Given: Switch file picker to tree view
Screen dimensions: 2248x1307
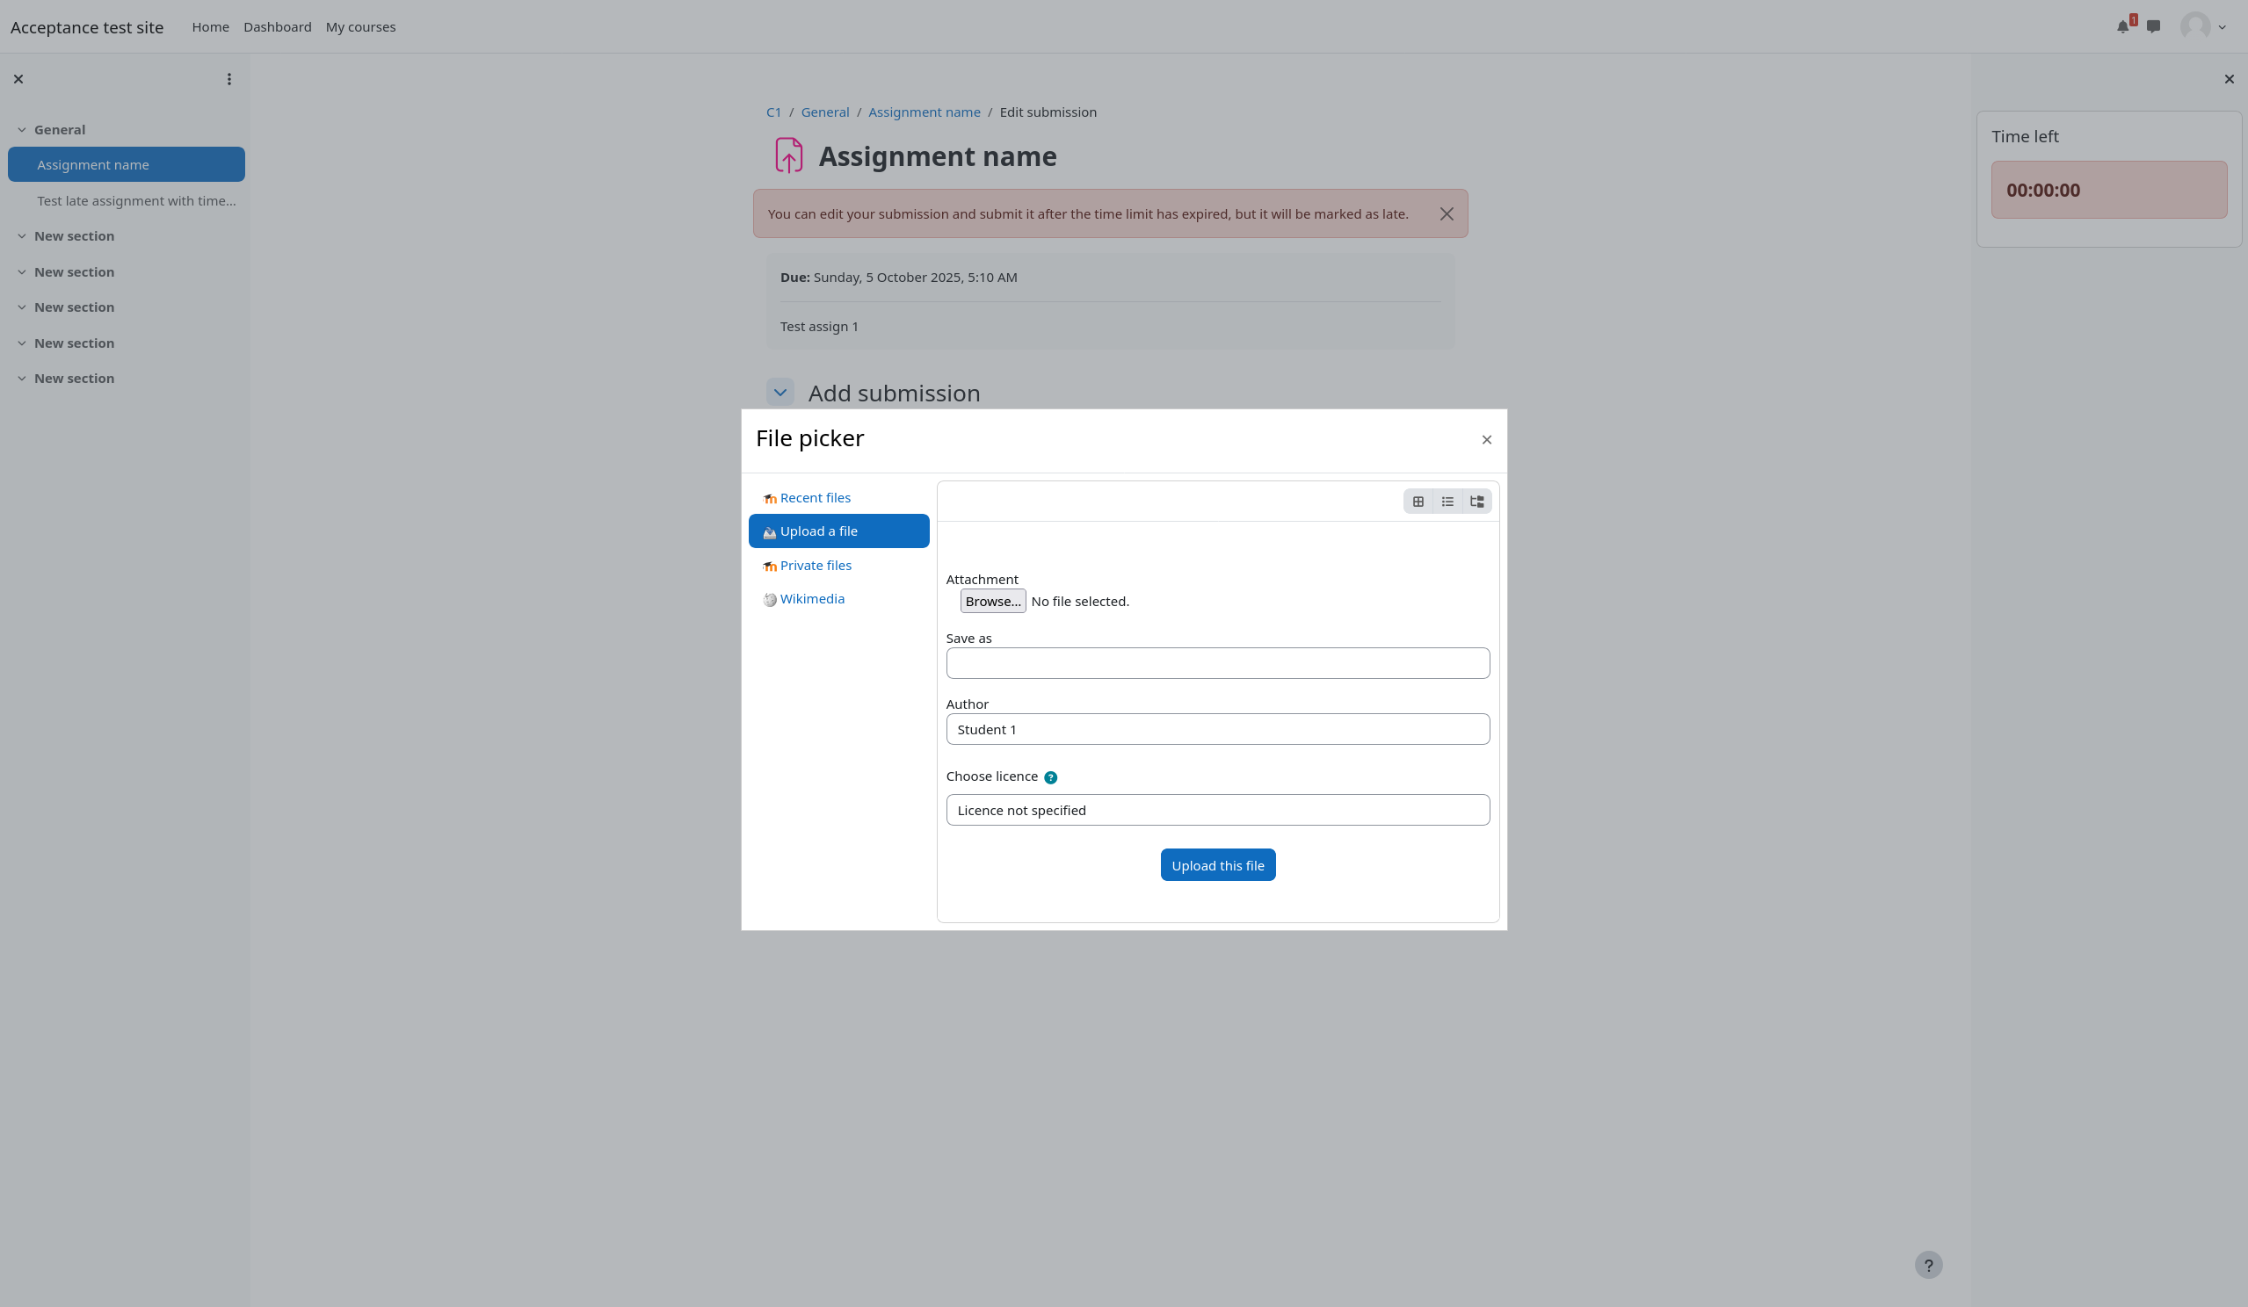Looking at the screenshot, I should (1476, 502).
